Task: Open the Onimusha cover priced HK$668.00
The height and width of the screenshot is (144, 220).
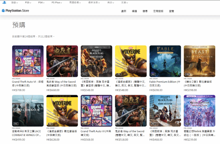Action: point(62,61)
